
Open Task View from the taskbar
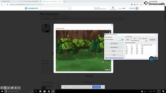coord(36,91)
